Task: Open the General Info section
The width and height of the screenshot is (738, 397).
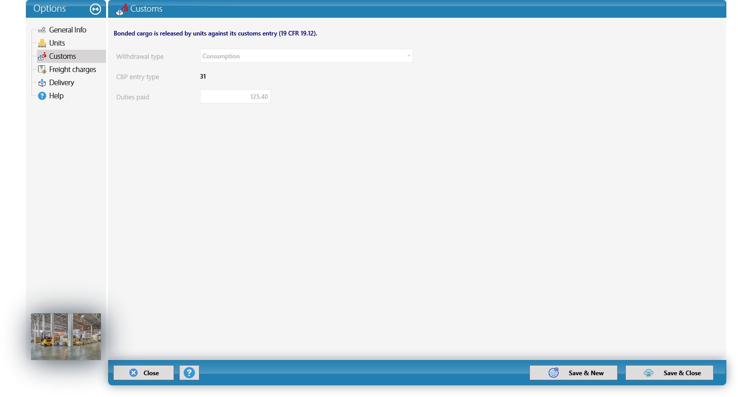Action: click(68, 30)
